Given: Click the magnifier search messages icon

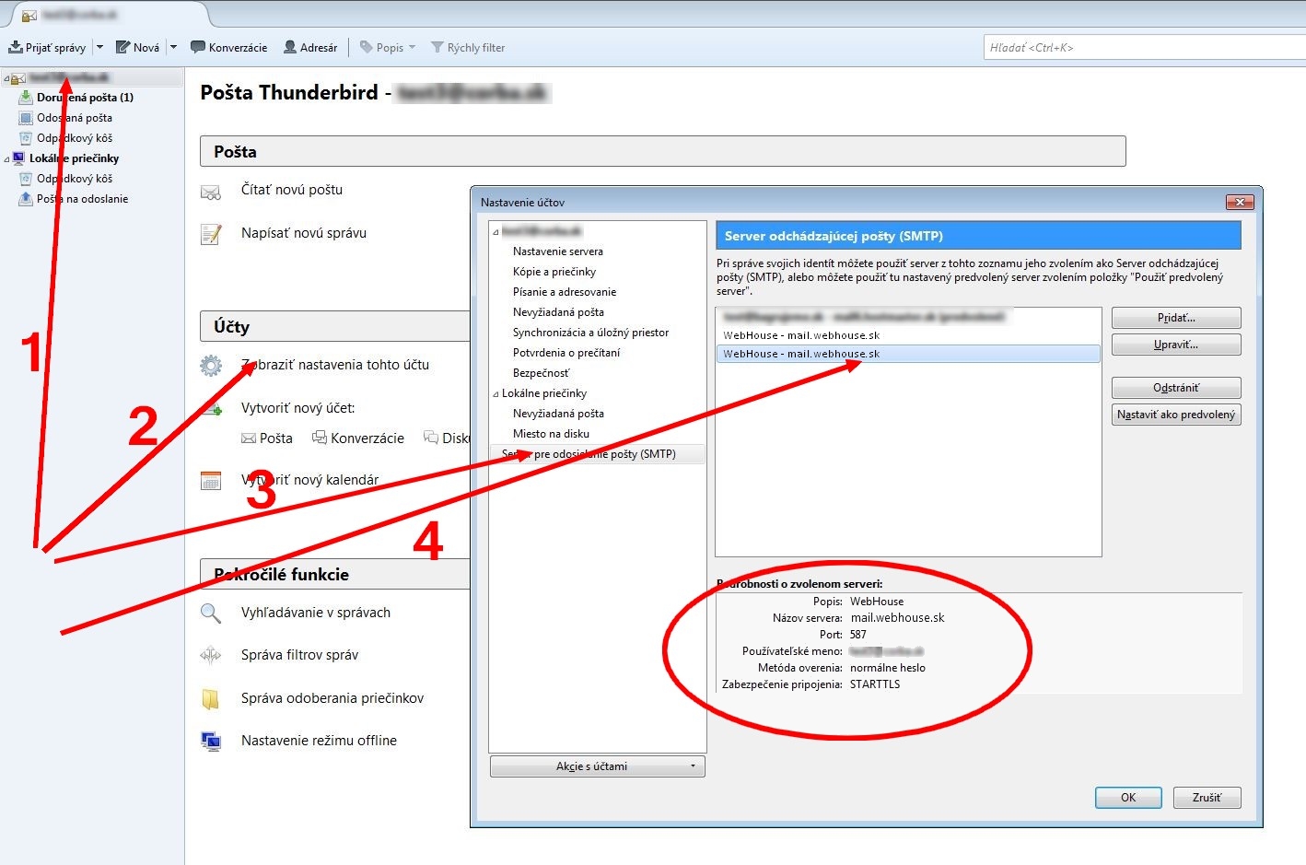Looking at the screenshot, I should [211, 613].
